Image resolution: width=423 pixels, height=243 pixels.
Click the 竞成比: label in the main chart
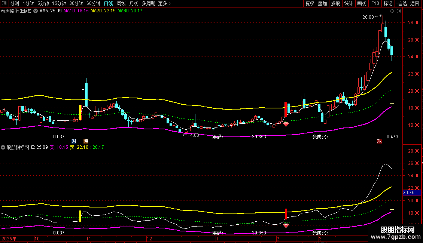pyautogui.click(x=320, y=137)
